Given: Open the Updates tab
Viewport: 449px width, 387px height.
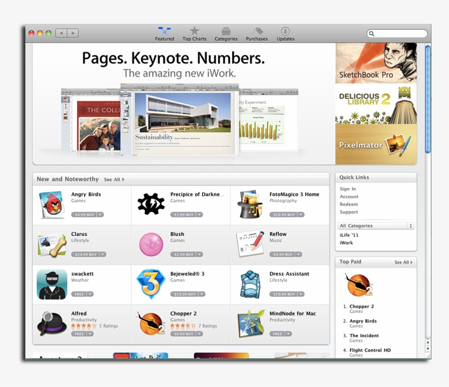Looking at the screenshot, I should (285, 34).
